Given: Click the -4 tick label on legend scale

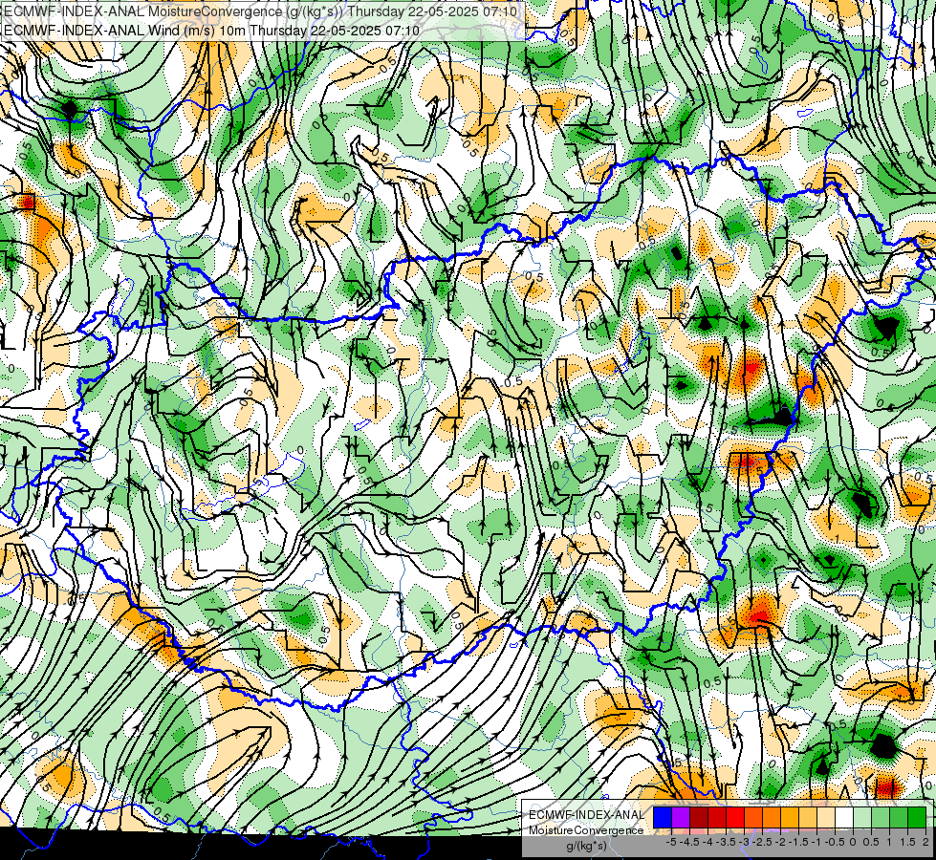Looking at the screenshot, I should pos(707,842).
